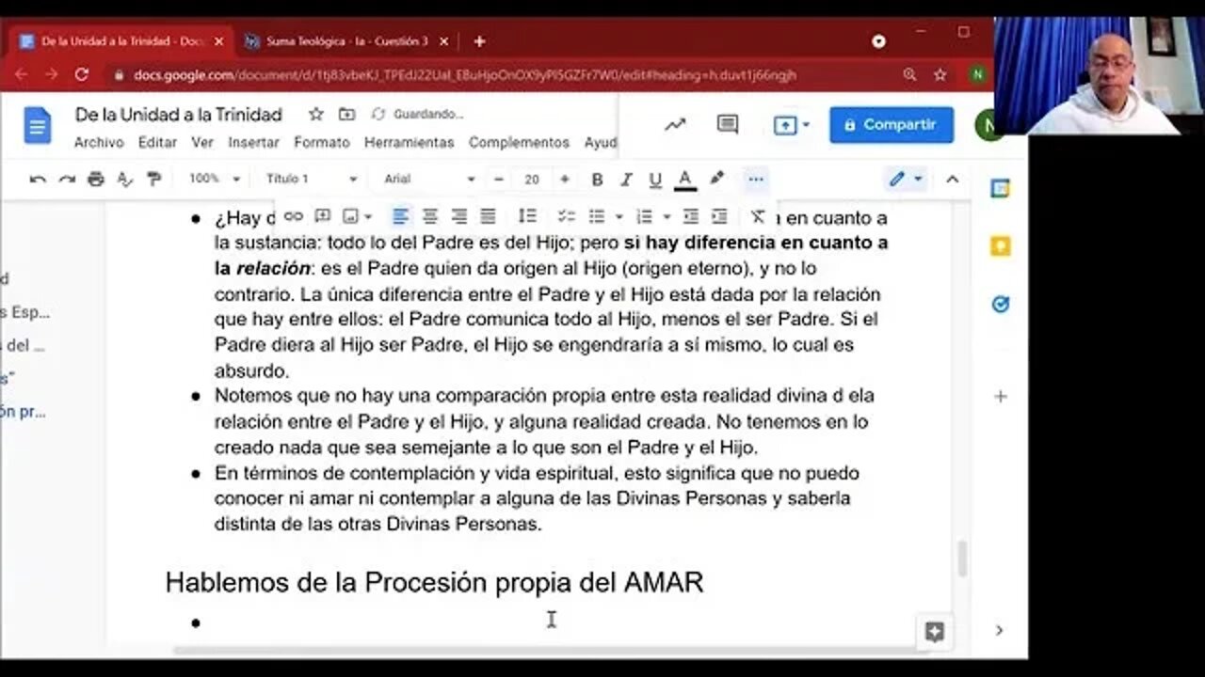This screenshot has width=1205, height=677.
Task: Open the Complementos menu
Action: point(519,142)
